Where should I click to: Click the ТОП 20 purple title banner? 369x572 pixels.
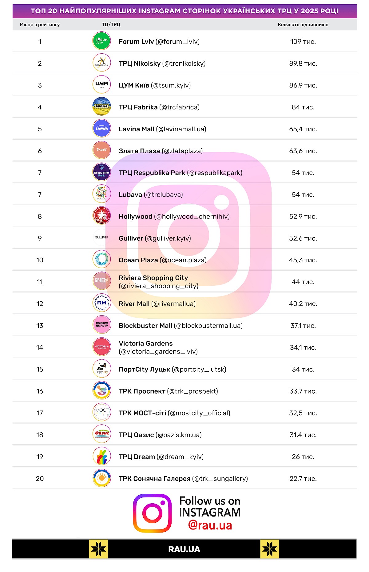[x=184, y=11]
